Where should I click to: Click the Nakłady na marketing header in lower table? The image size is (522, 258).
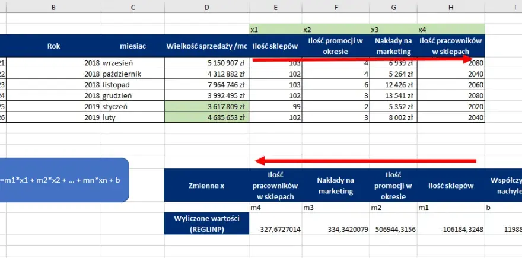point(336,186)
